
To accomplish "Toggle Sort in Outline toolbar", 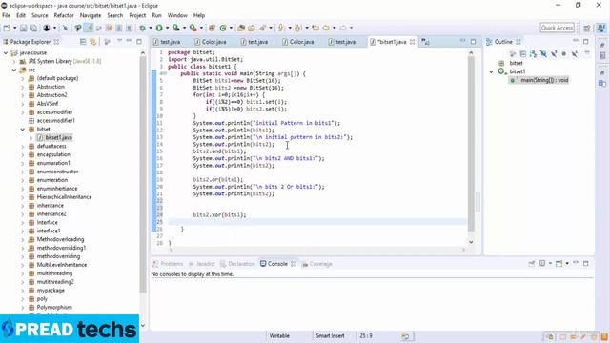I will tap(533, 53).
